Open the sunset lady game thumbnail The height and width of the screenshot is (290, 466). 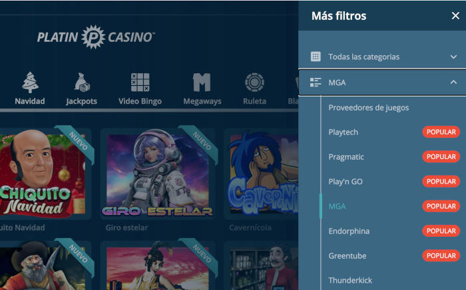(x=158, y=265)
